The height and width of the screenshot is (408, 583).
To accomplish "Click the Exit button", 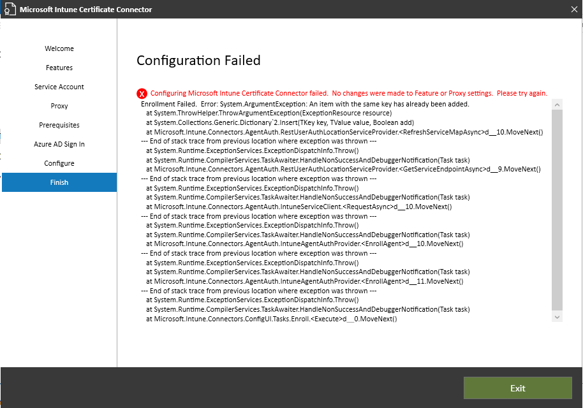I will pyautogui.click(x=517, y=388).
